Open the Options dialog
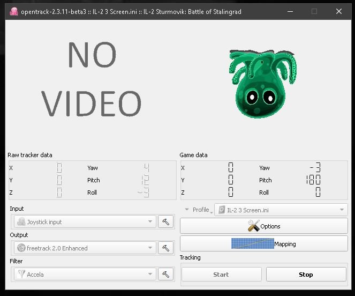The height and width of the screenshot is (296, 355). tap(263, 226)
